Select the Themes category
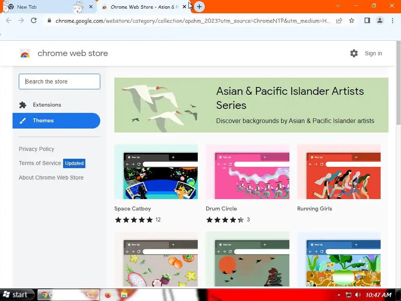 [x=56, y=121]
